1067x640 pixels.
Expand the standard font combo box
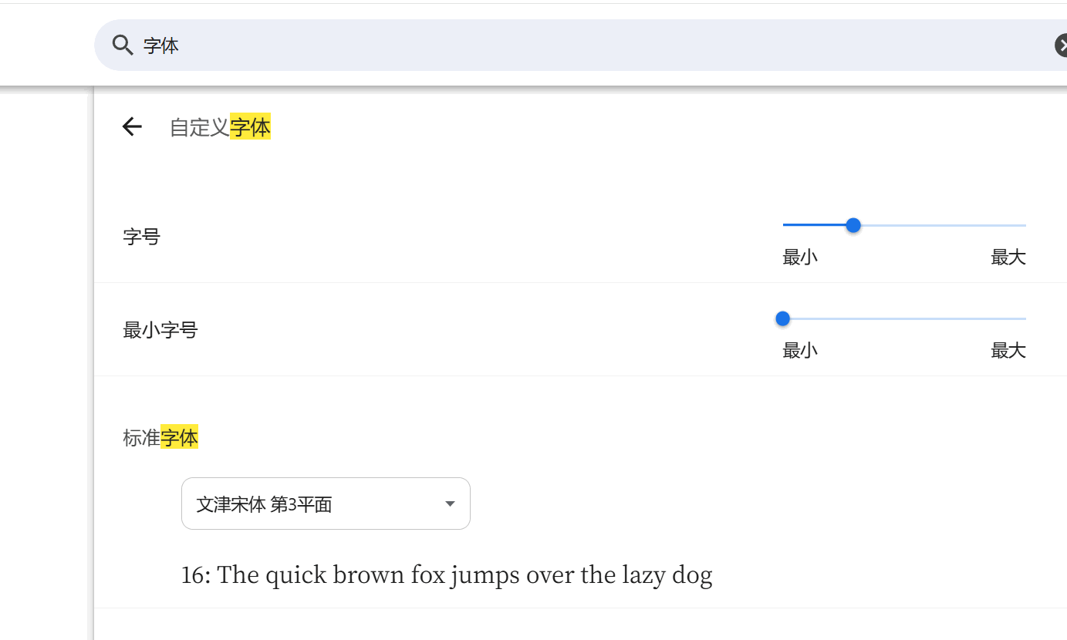point(324,503)
